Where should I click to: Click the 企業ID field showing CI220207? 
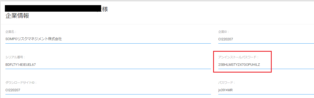click(266, 39)
